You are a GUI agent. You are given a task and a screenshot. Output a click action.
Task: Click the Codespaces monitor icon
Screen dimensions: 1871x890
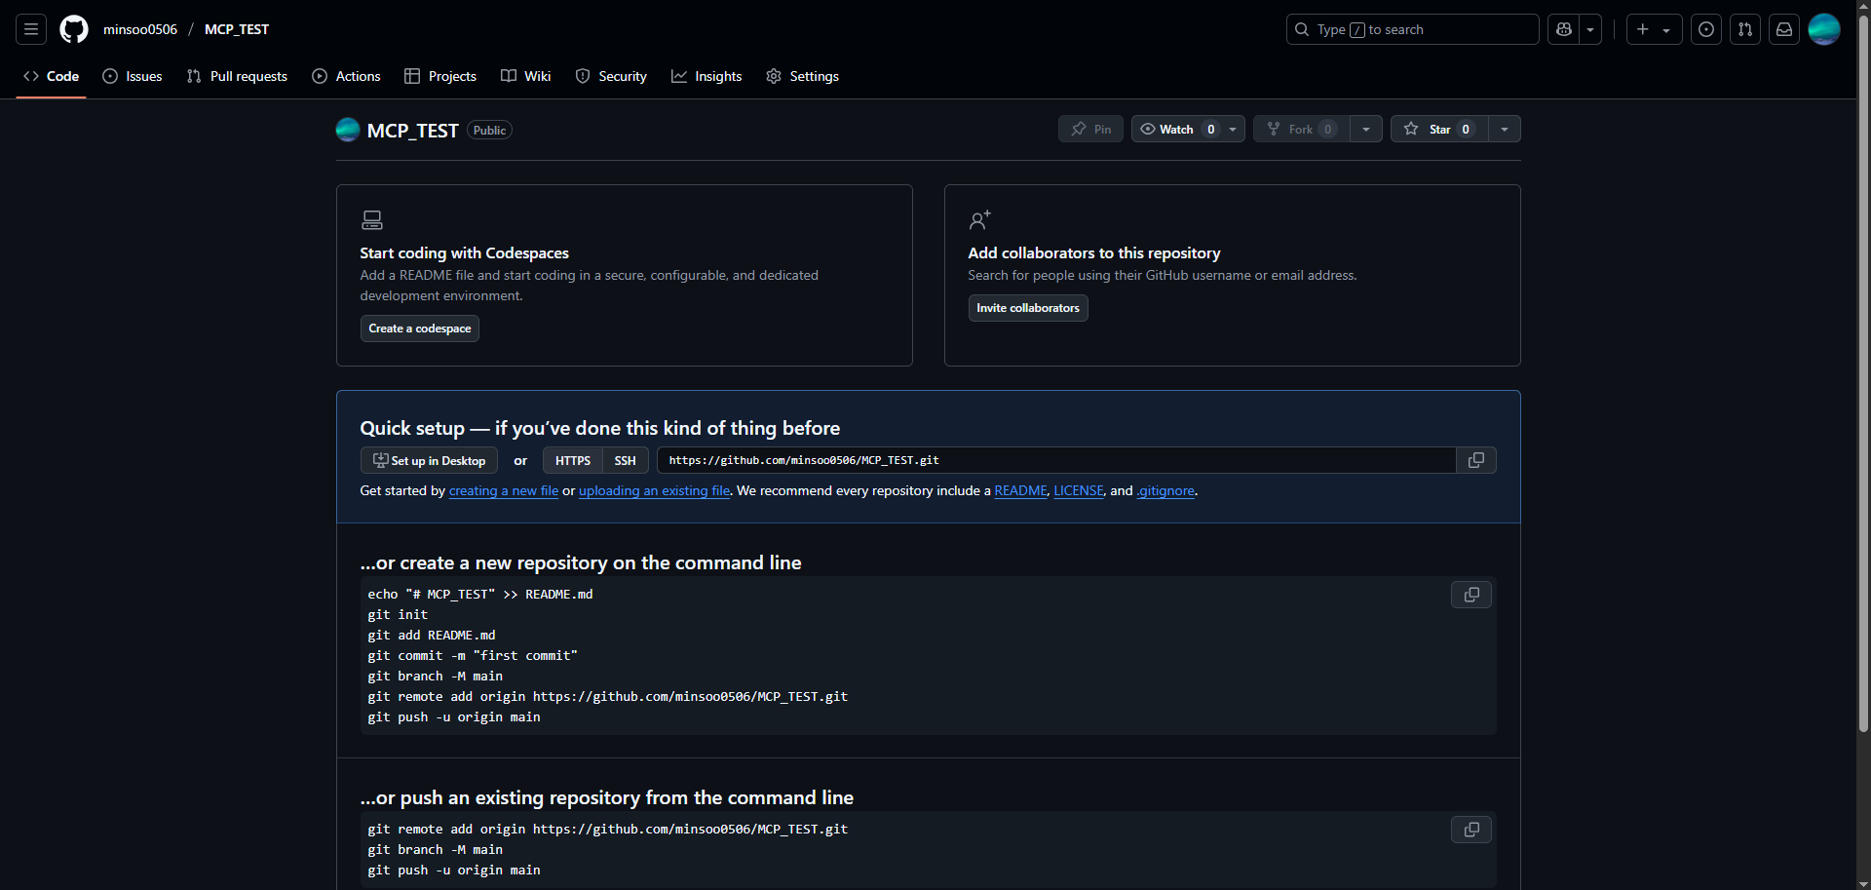[x=372, y=220]
